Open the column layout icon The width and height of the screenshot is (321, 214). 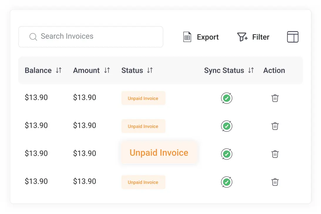point(293,37)
